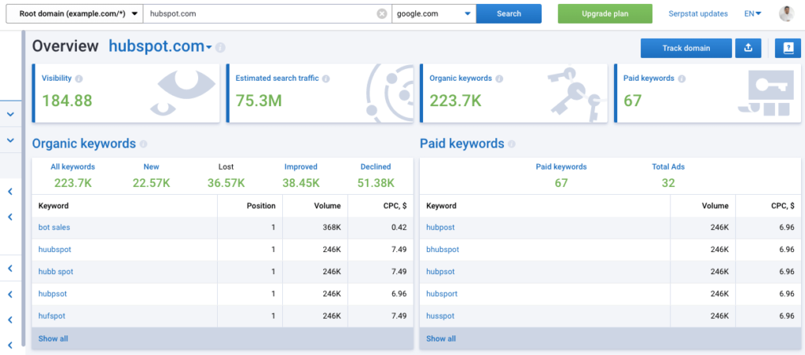Click info icon beside Paid keywords section heading
This screenshot has height=355, width=805.
coord(512,145)
